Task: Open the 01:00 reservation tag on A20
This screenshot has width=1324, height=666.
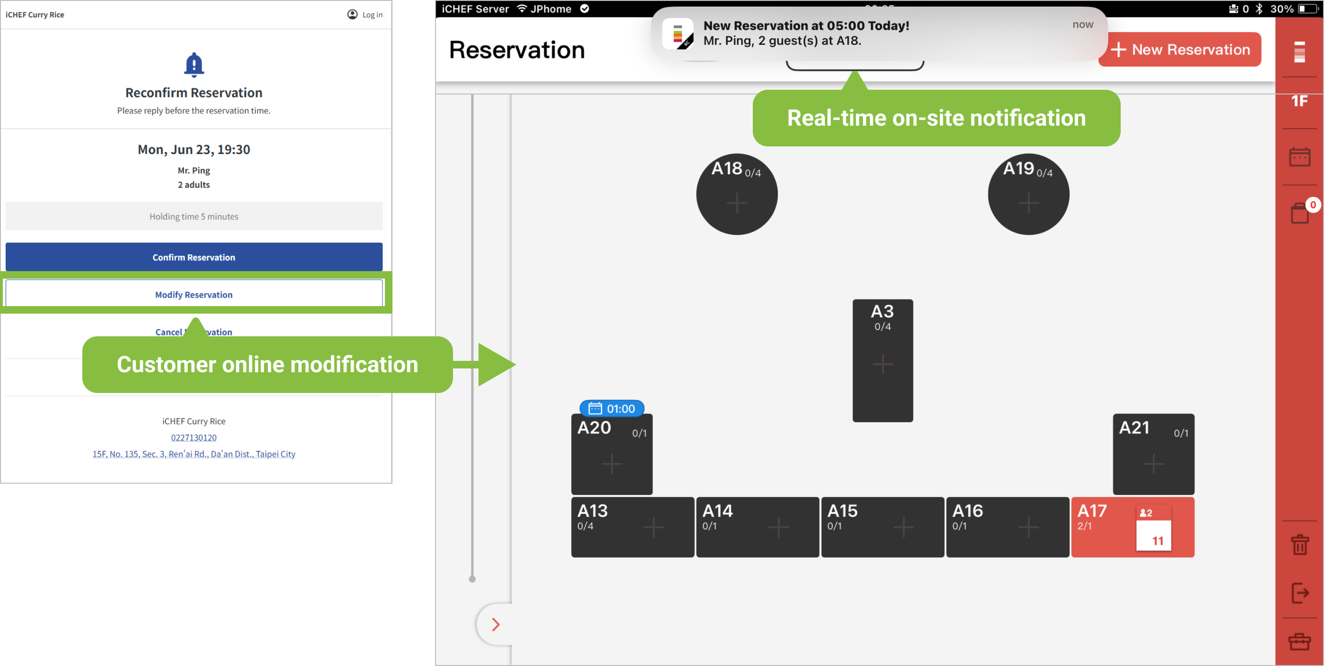Action: tap(611, 408)
